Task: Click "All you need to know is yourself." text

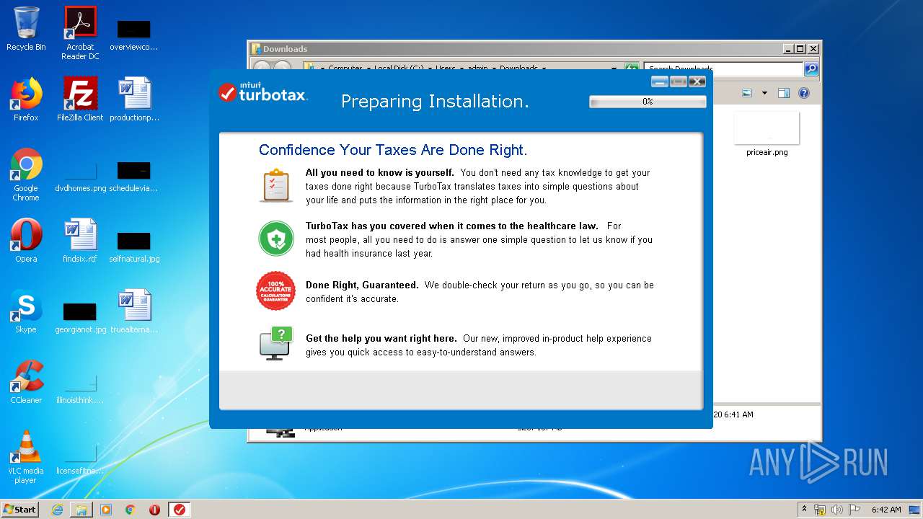Action: [380, 173]
